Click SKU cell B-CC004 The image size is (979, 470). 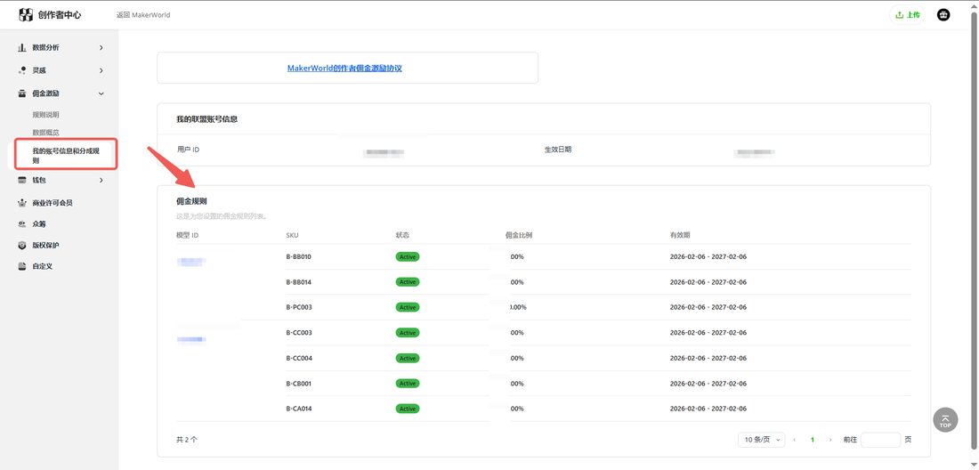coord(299,358)
